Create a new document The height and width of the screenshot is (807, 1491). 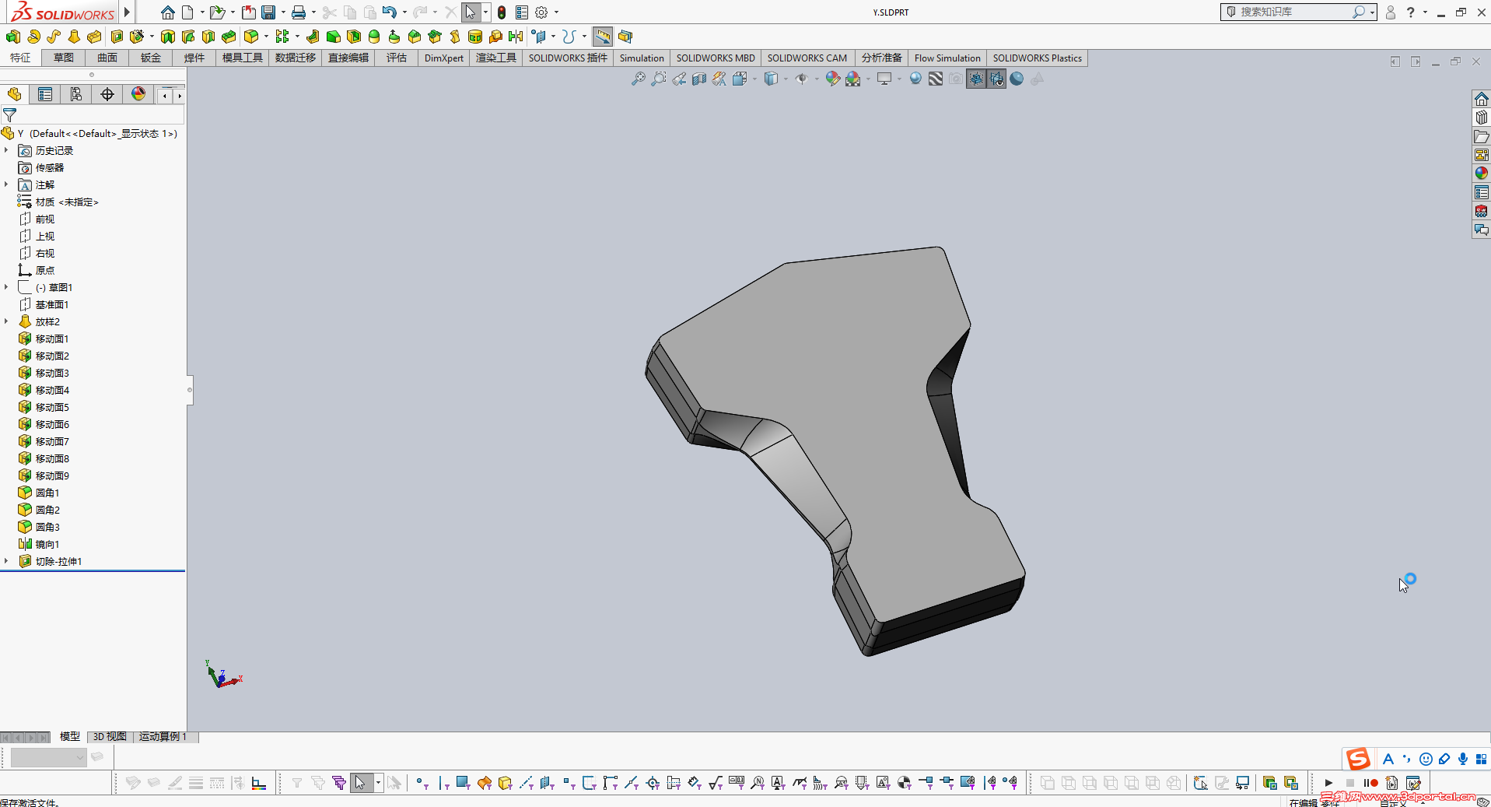[187, 12]
